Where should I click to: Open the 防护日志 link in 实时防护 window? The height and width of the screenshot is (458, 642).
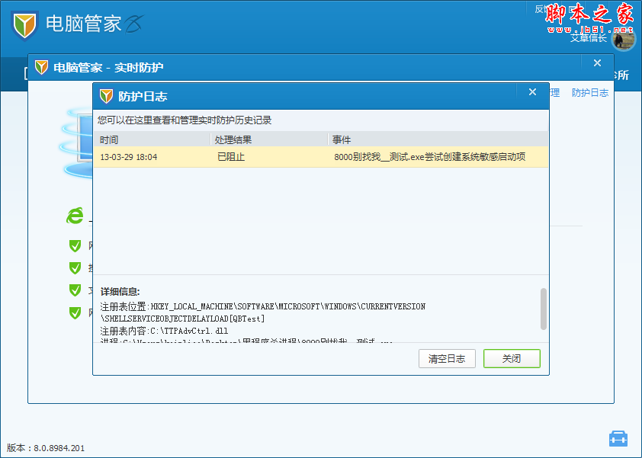(590, 92)
